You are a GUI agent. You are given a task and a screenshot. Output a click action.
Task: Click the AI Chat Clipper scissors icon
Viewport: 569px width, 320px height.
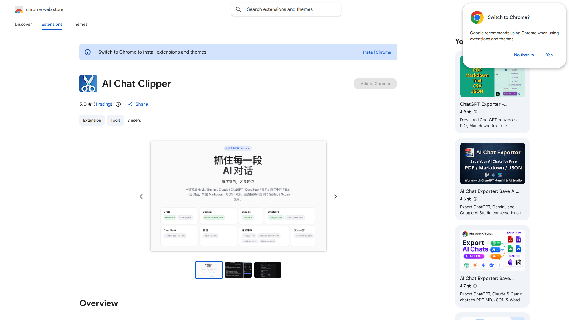88,84
